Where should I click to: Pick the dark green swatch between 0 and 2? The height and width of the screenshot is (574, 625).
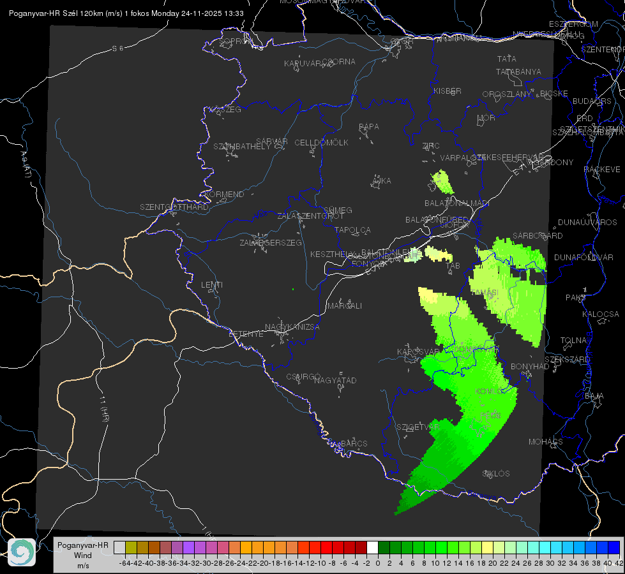[x=384, y=547]
